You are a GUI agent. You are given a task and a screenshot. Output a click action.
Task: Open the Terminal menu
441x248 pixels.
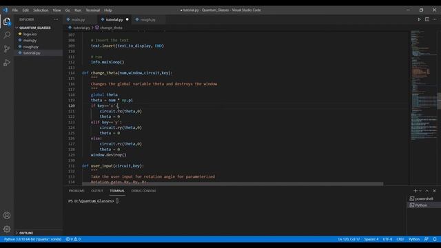pyautogui.click(x=93, y=10)
